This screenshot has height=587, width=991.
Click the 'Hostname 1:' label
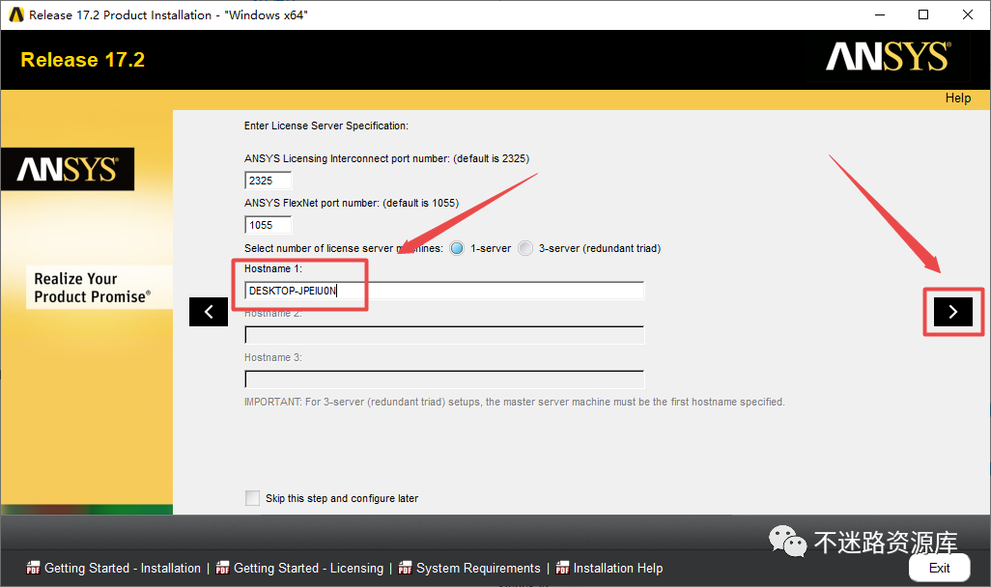(x=273, y=268)
